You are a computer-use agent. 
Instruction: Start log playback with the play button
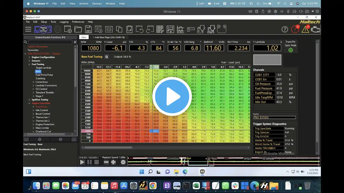pos(82,162)
